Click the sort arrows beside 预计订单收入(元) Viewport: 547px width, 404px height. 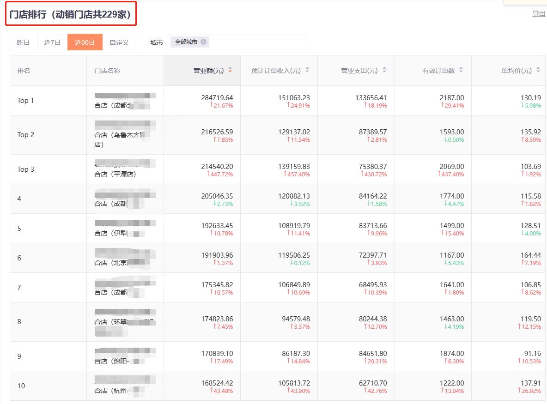tap(307, 71)
